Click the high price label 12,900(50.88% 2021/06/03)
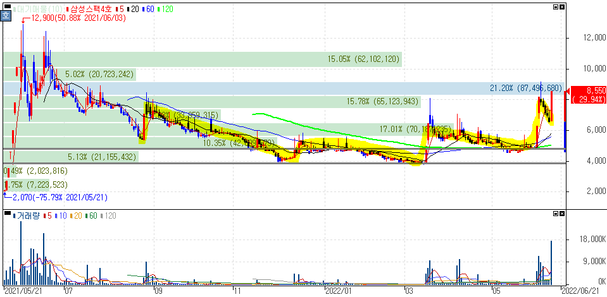This screenshot has width=607, height=297. (x=78, y=18)
